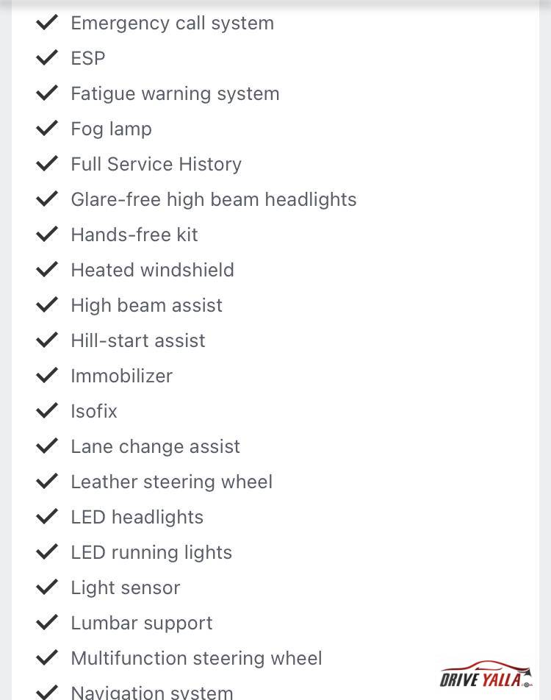Click the checkmark beside ESP
This screenshot has width=551, height=700.
click(47, 57)
